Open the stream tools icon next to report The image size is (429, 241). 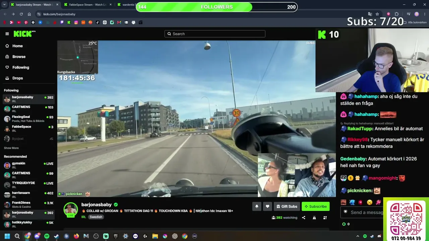325,218
